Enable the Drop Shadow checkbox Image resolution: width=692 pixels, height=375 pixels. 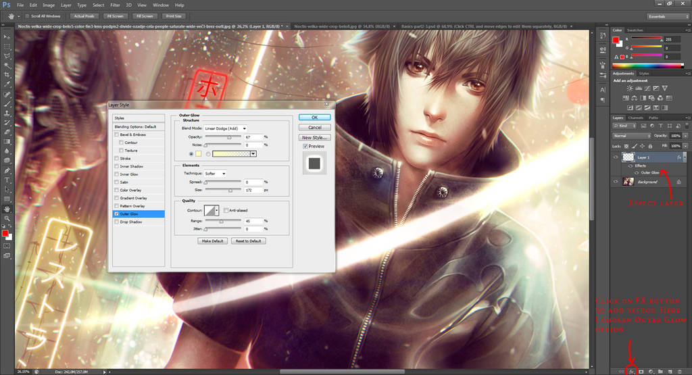tap(116, 222)
